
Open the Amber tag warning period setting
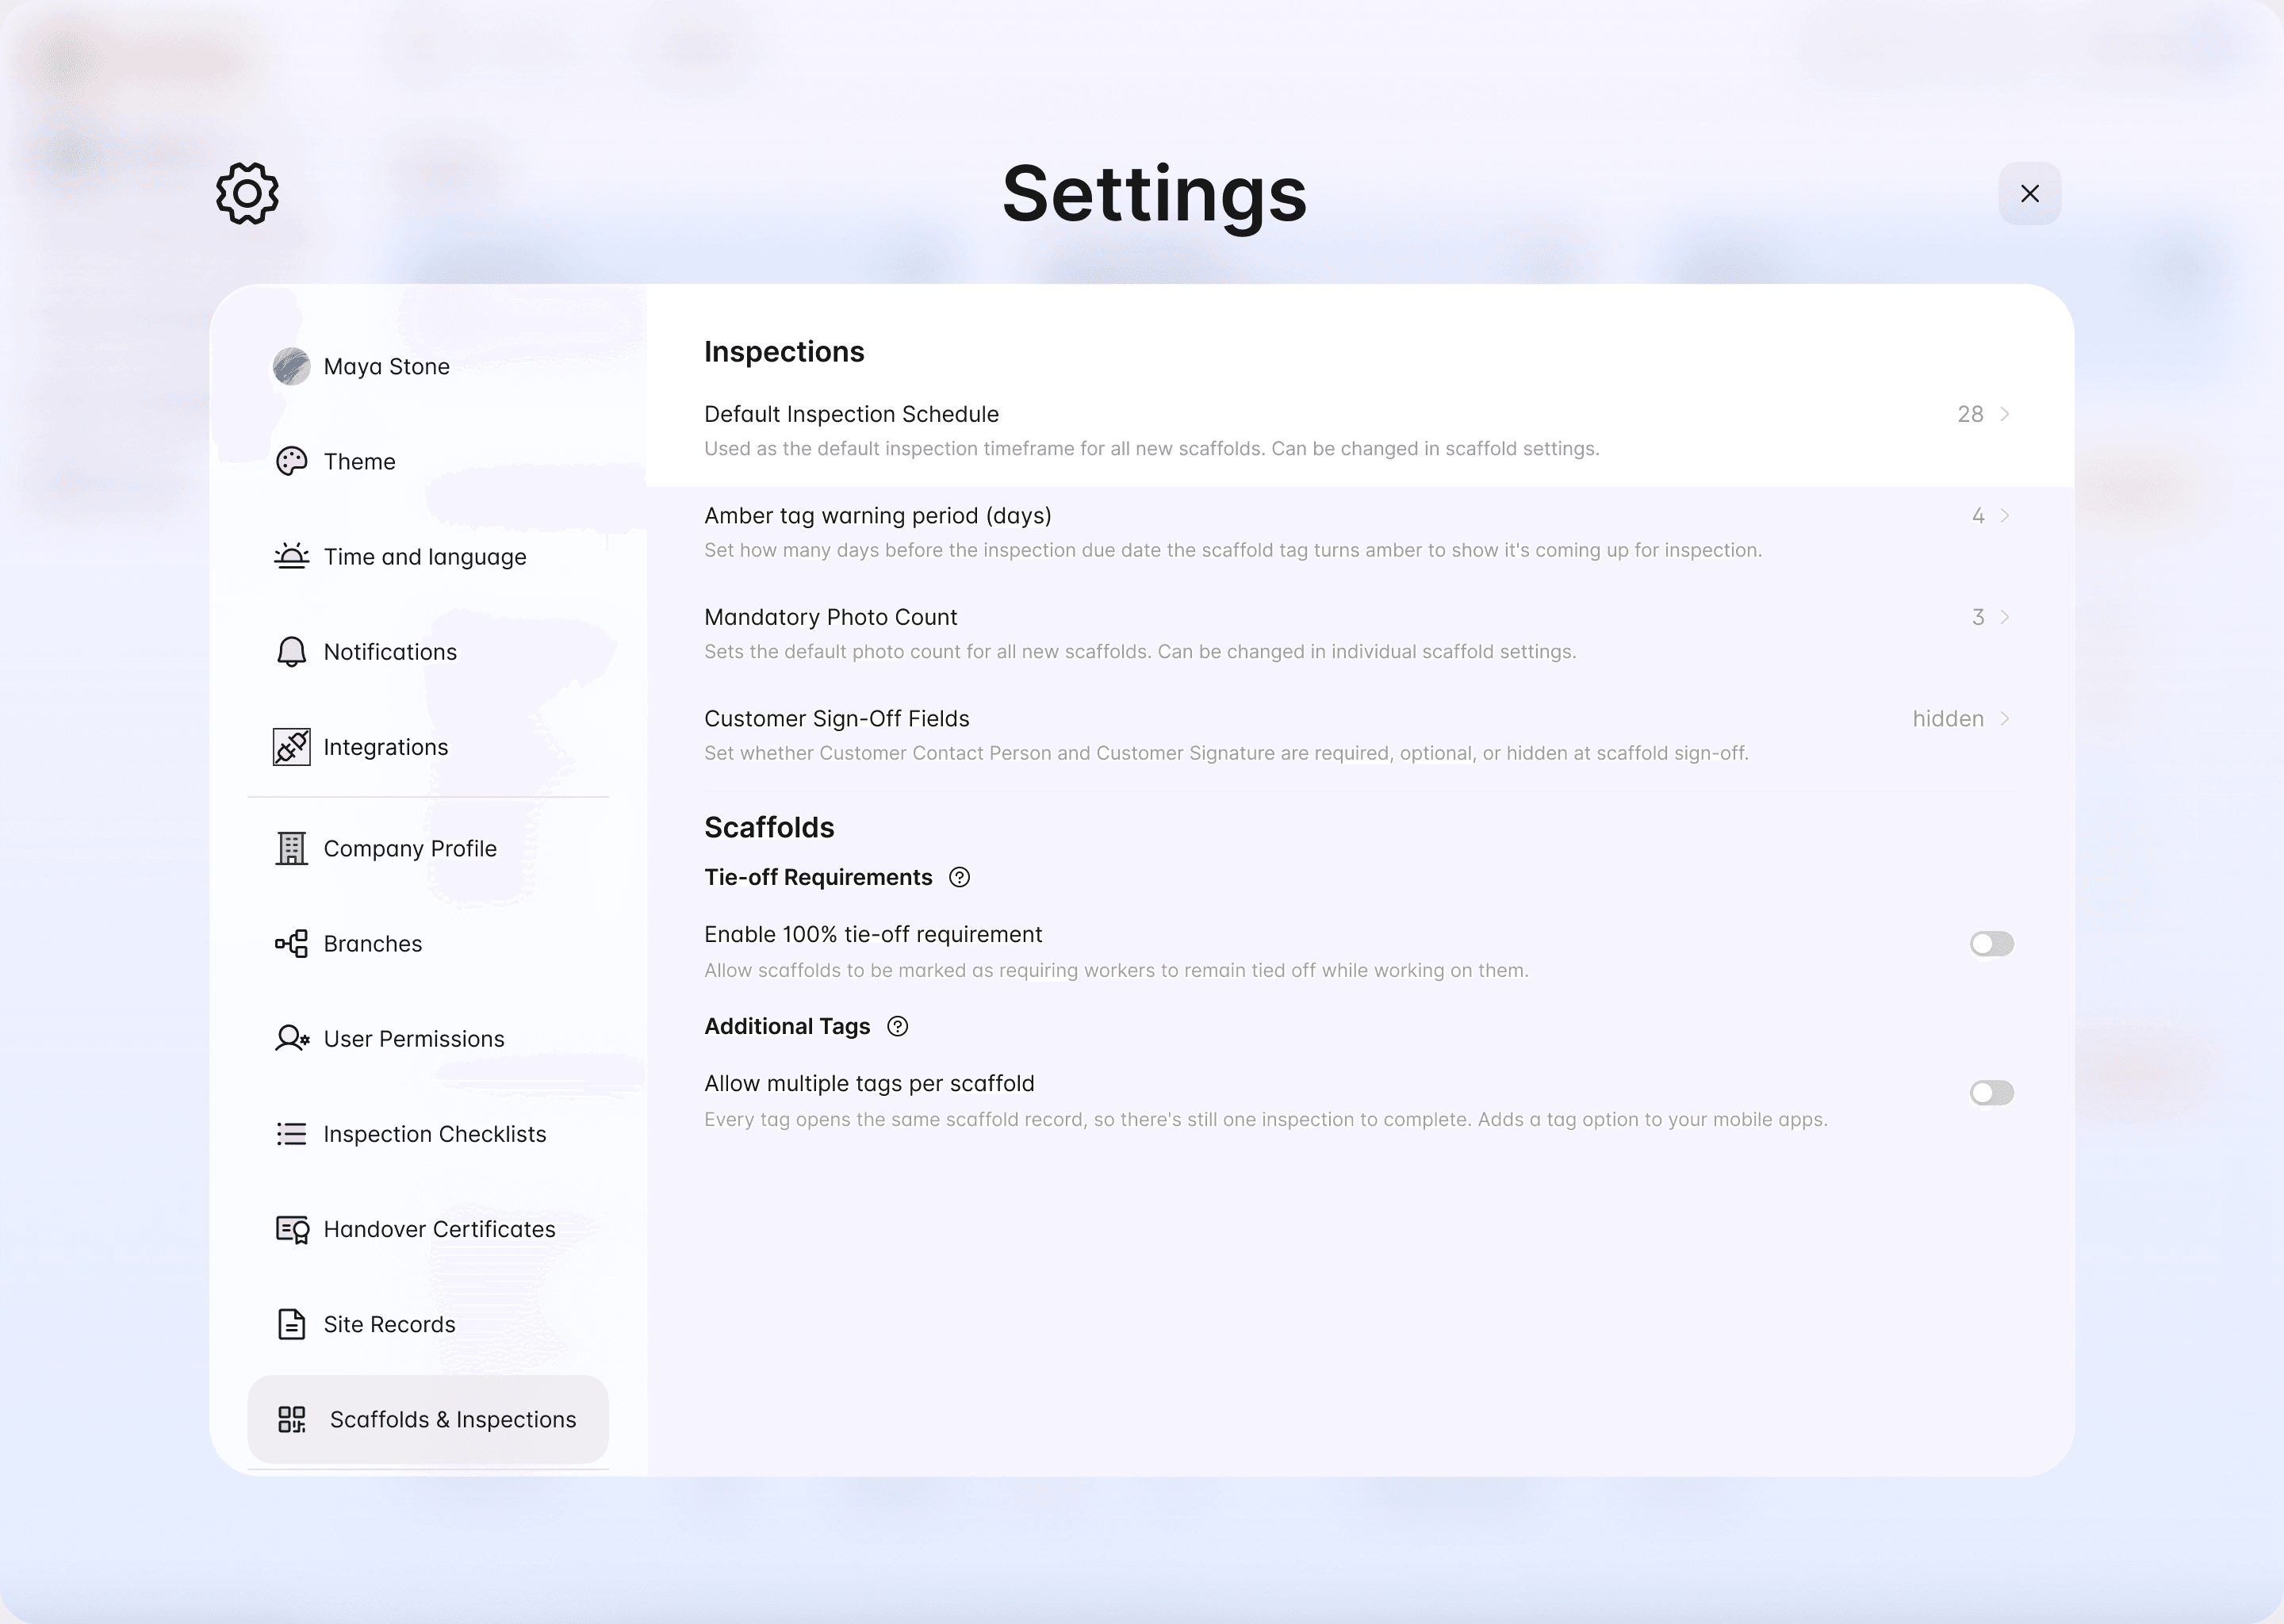tap(1359, 533)
